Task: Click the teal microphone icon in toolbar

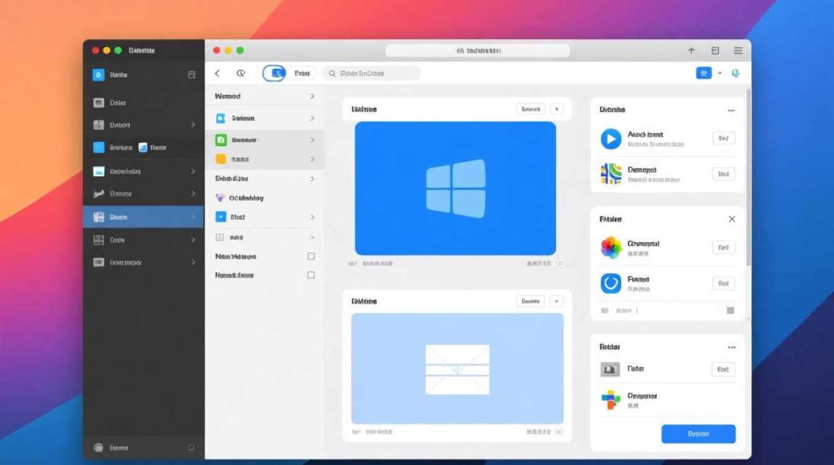Action: click(x=735, y=73)
